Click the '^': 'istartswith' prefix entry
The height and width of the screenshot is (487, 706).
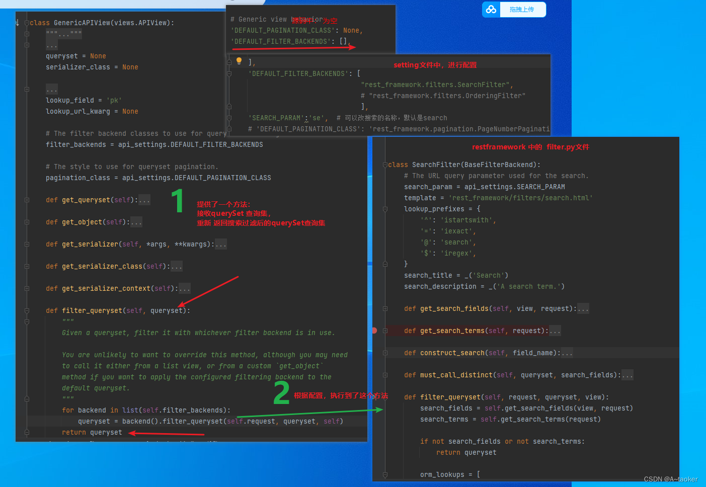(458, 220)
